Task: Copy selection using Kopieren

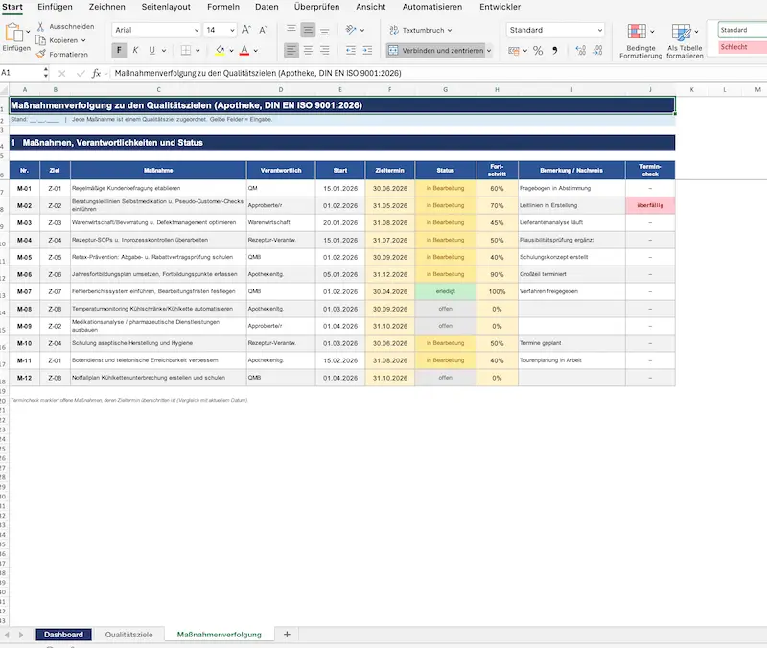Action: pyautogui.click(x=58, y=40)
